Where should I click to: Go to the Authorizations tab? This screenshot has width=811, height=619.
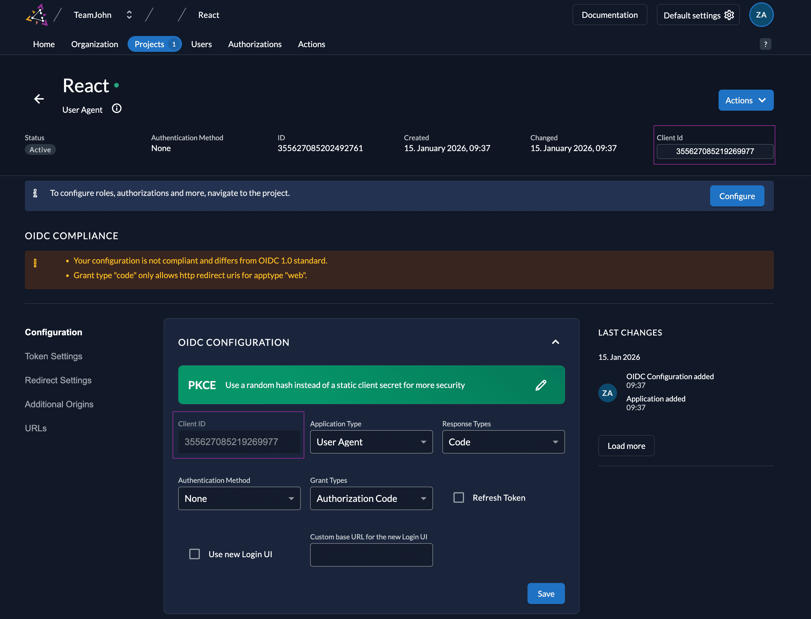255,44
